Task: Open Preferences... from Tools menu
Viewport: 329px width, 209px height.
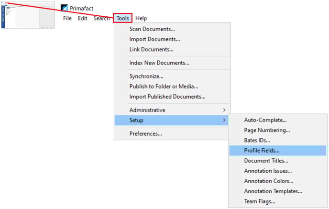Action: coord(171,133)
